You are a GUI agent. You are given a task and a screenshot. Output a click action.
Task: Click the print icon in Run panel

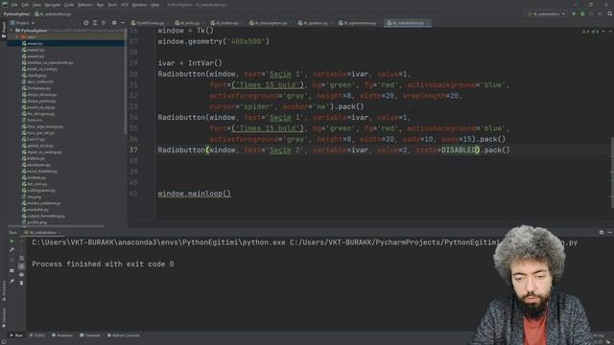(x=21, y=275)
